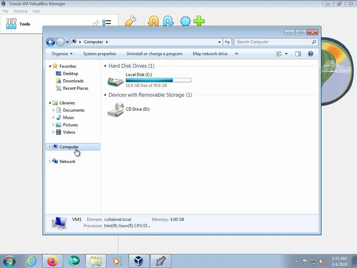Click the VM1 computer icon in details pane

[x=59, y=223]
